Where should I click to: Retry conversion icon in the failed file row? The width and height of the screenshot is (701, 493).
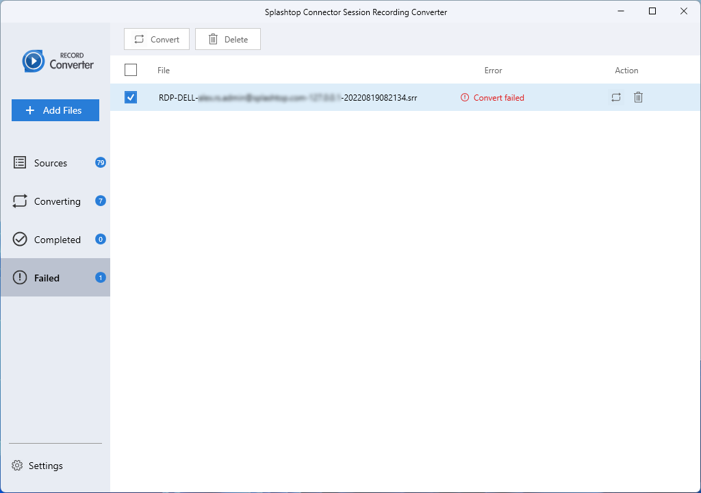tap(616, 97)
